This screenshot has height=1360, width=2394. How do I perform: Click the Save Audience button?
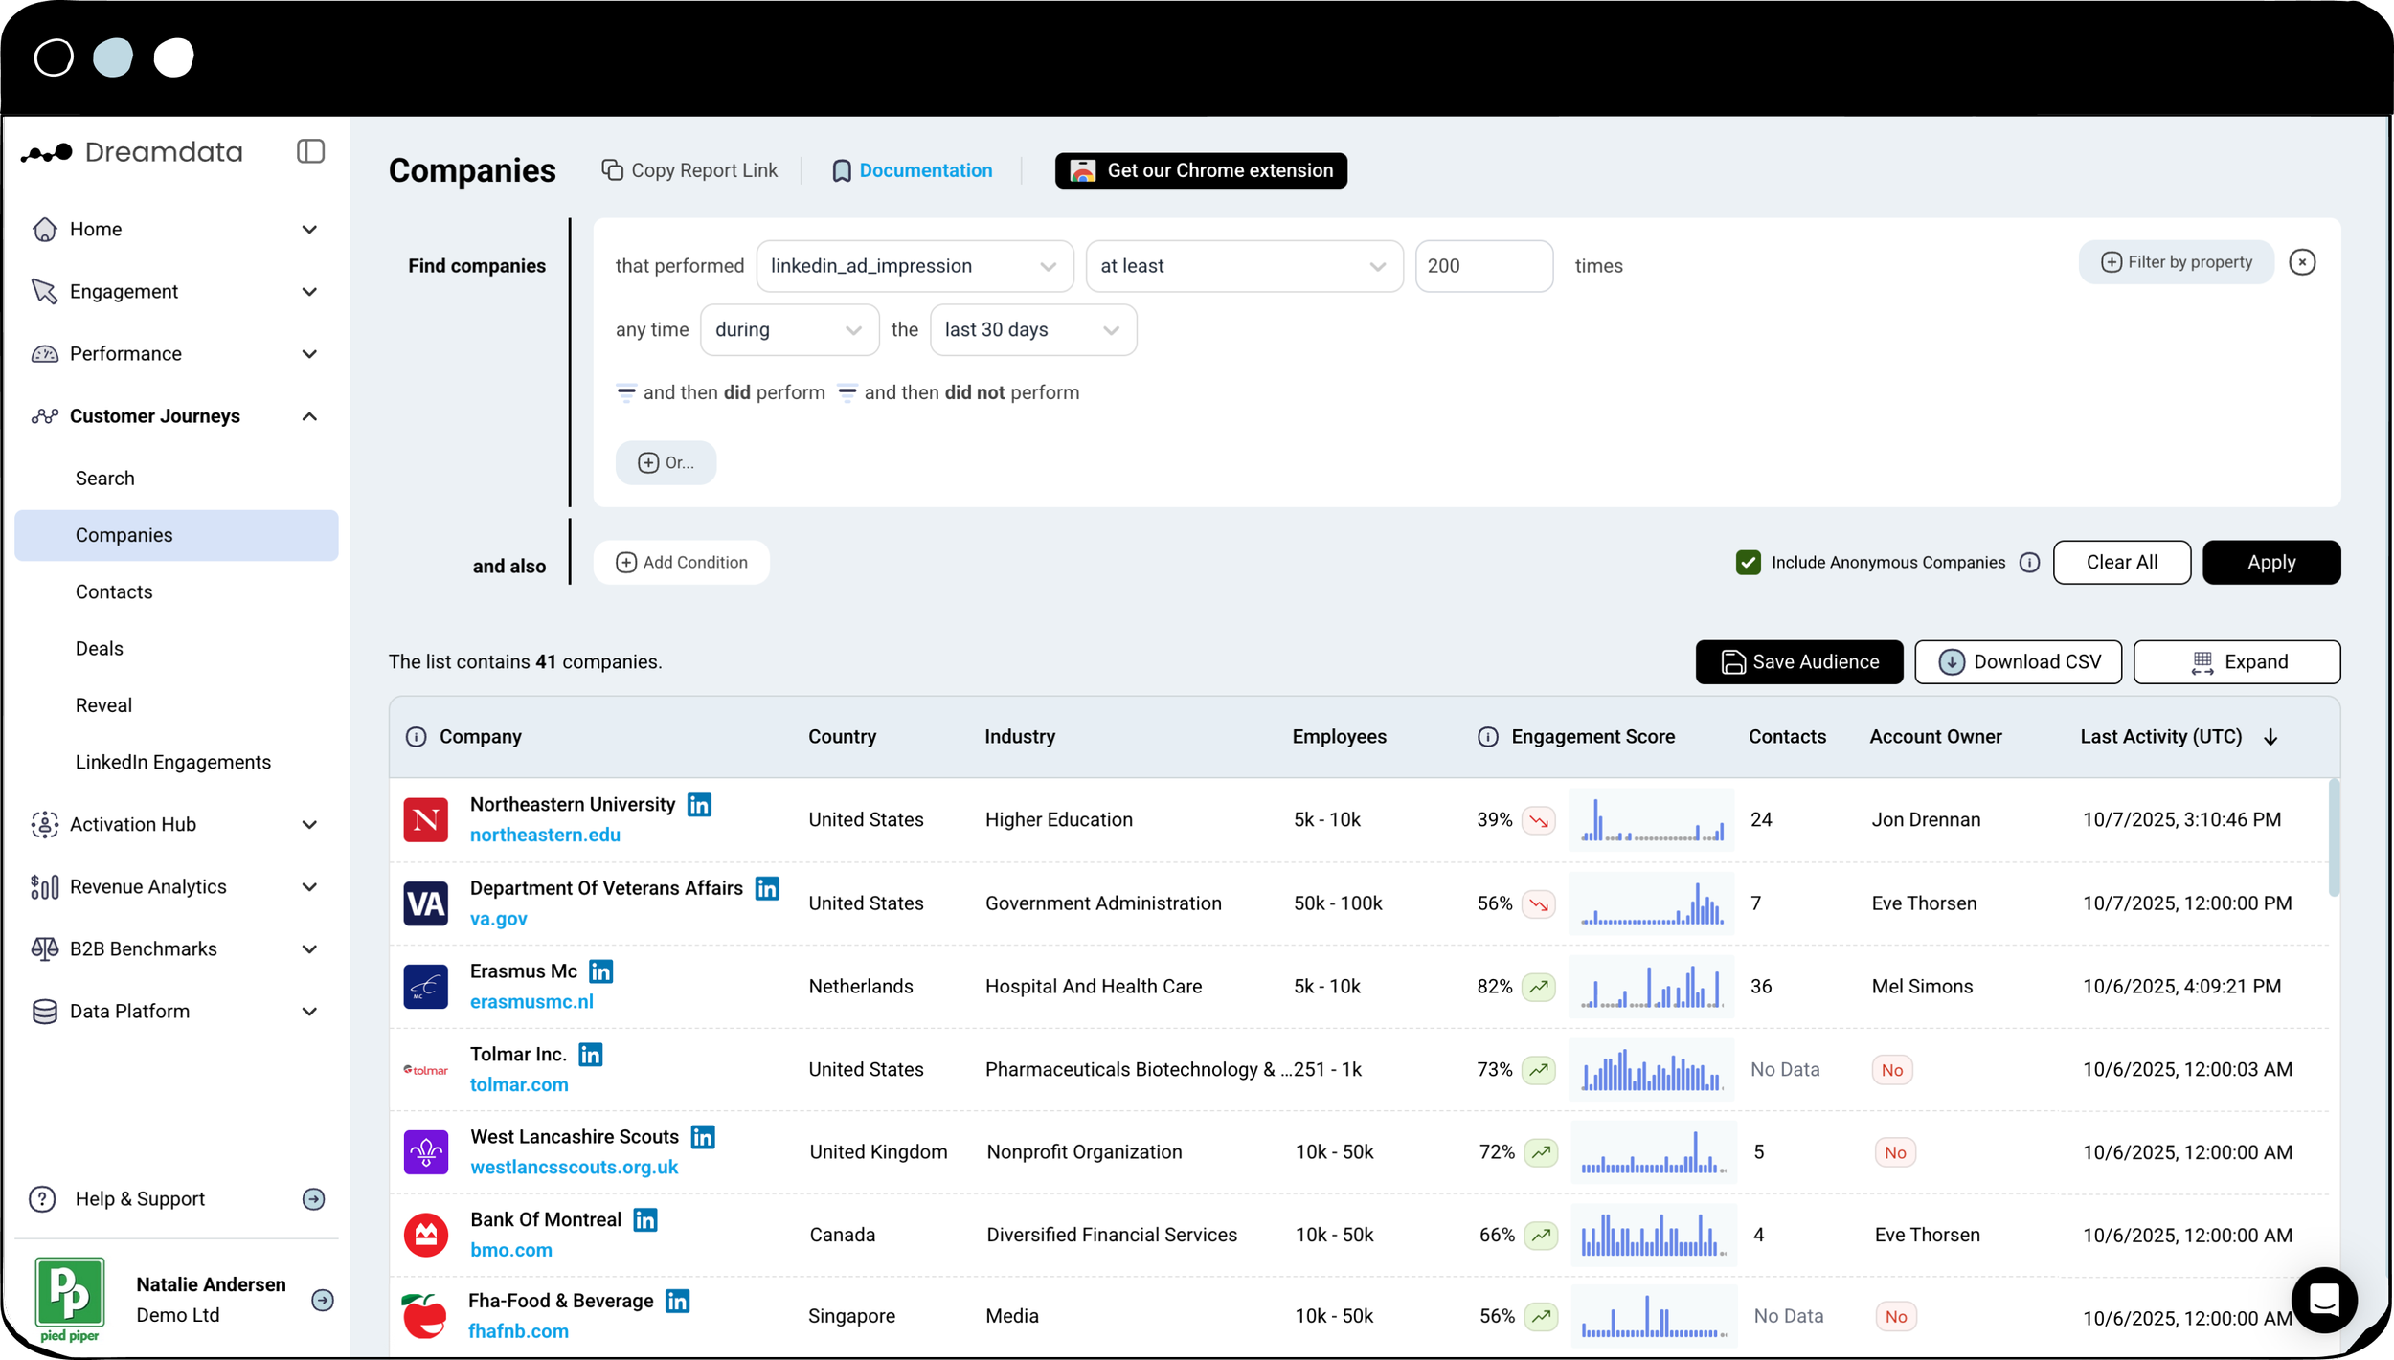point(1798,662)
